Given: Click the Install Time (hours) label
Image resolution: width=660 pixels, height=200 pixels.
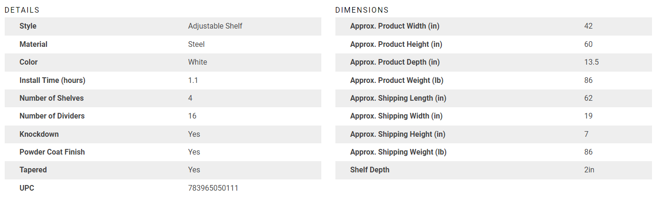Looking at the screenshot, I should point(52,81).
